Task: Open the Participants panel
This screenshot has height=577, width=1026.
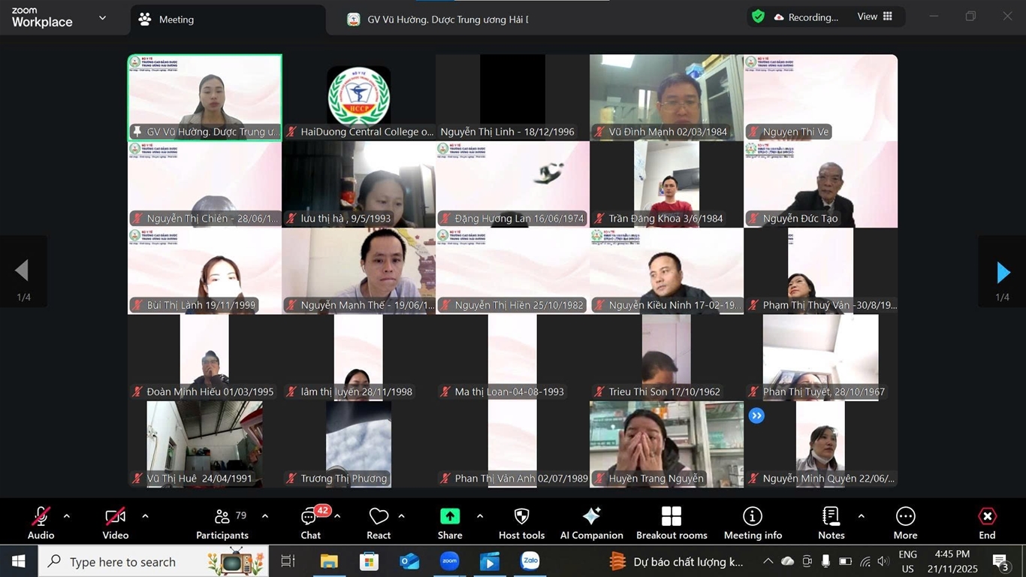Action: click(222, 522)
